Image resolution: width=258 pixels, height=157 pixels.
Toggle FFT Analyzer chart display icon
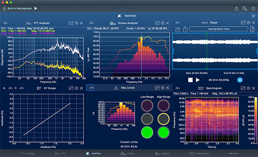(71, 23)
